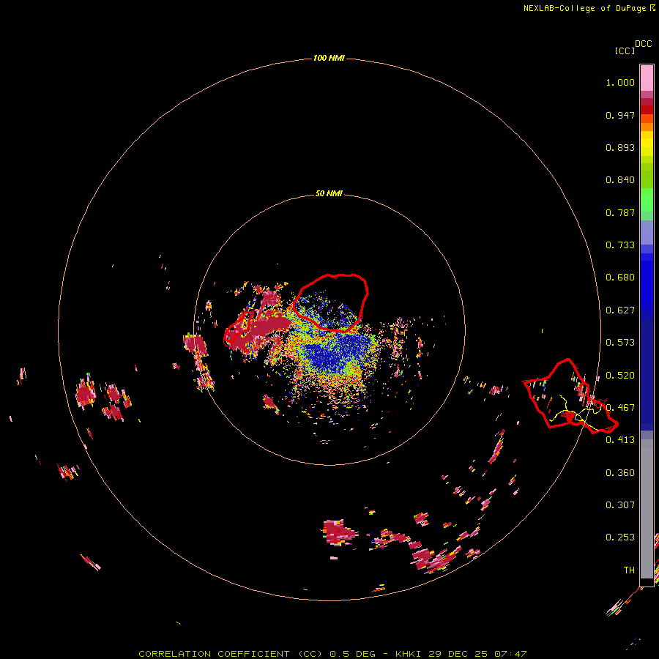
Task: Click the 0.947 scale value
Action: [x=620, y=115]
